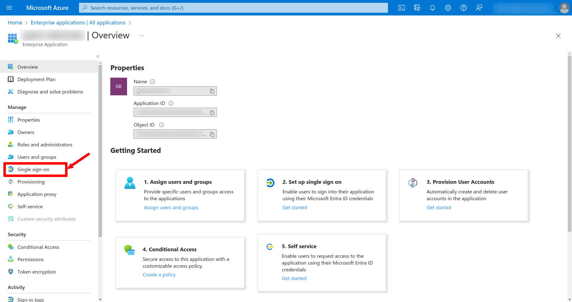Open Cloud Shell from the top bar

point(401,8)
